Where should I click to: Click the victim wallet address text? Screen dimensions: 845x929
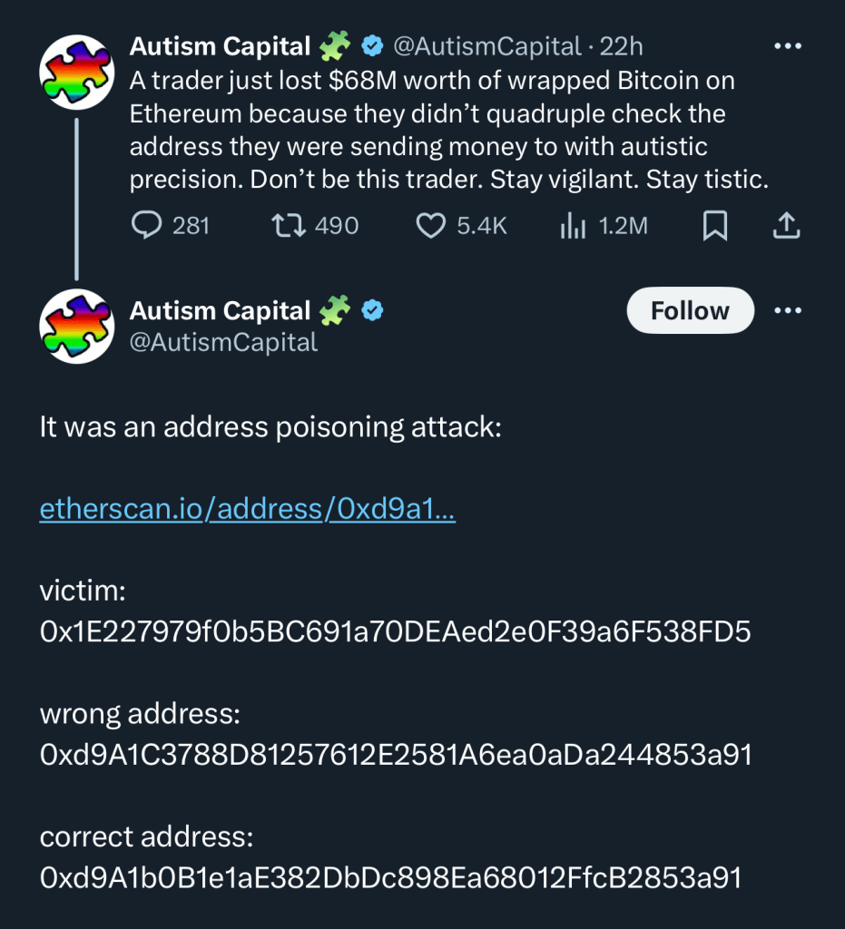tap(395, 632)
